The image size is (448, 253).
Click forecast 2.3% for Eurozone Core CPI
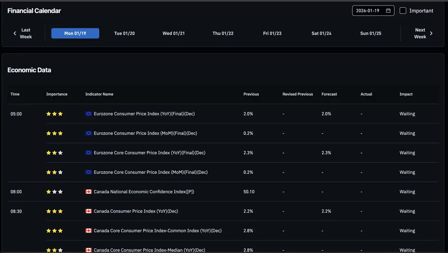(326, 153)
